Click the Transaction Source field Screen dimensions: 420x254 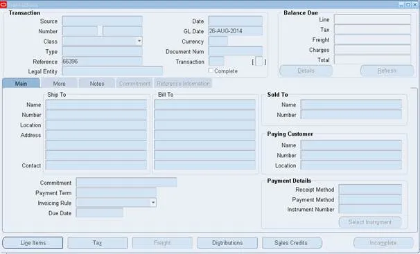[x=102, y=21]
